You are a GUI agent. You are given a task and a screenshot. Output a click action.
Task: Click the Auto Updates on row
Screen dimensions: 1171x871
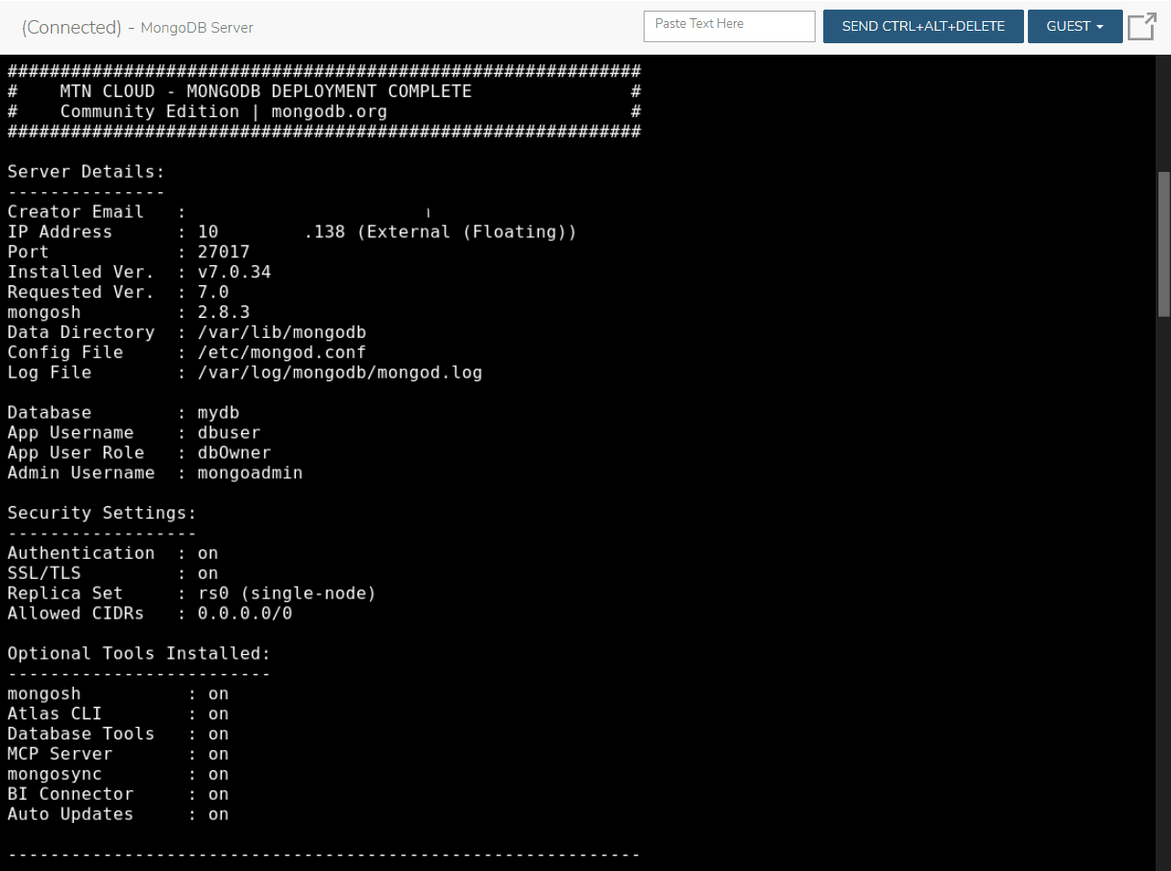click(x=118, y=815)
